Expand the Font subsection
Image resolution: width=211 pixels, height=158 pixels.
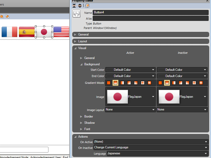pyautogui.click(x=81, y=129)
